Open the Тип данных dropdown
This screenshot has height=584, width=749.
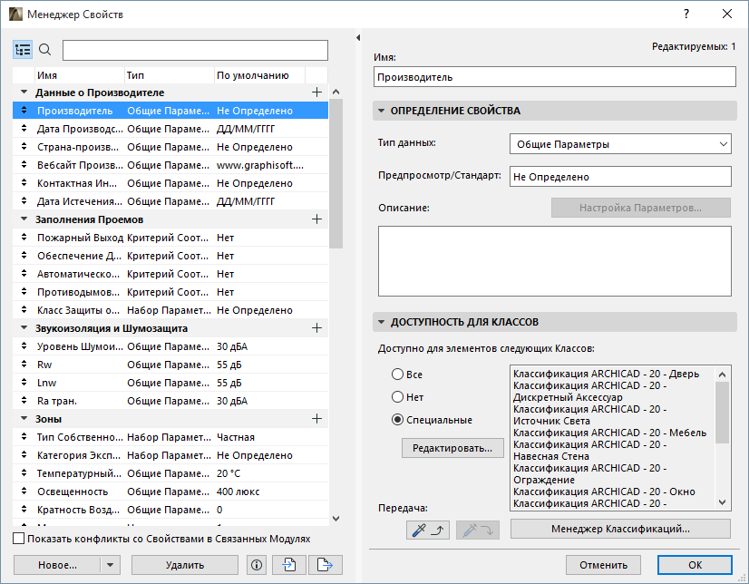click(x=620, y=143)
